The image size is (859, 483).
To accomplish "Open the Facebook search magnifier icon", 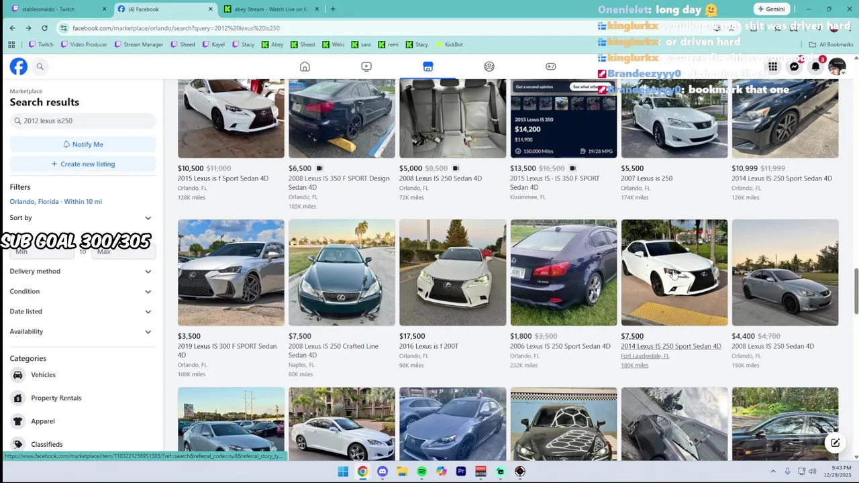I will (40, 66).
